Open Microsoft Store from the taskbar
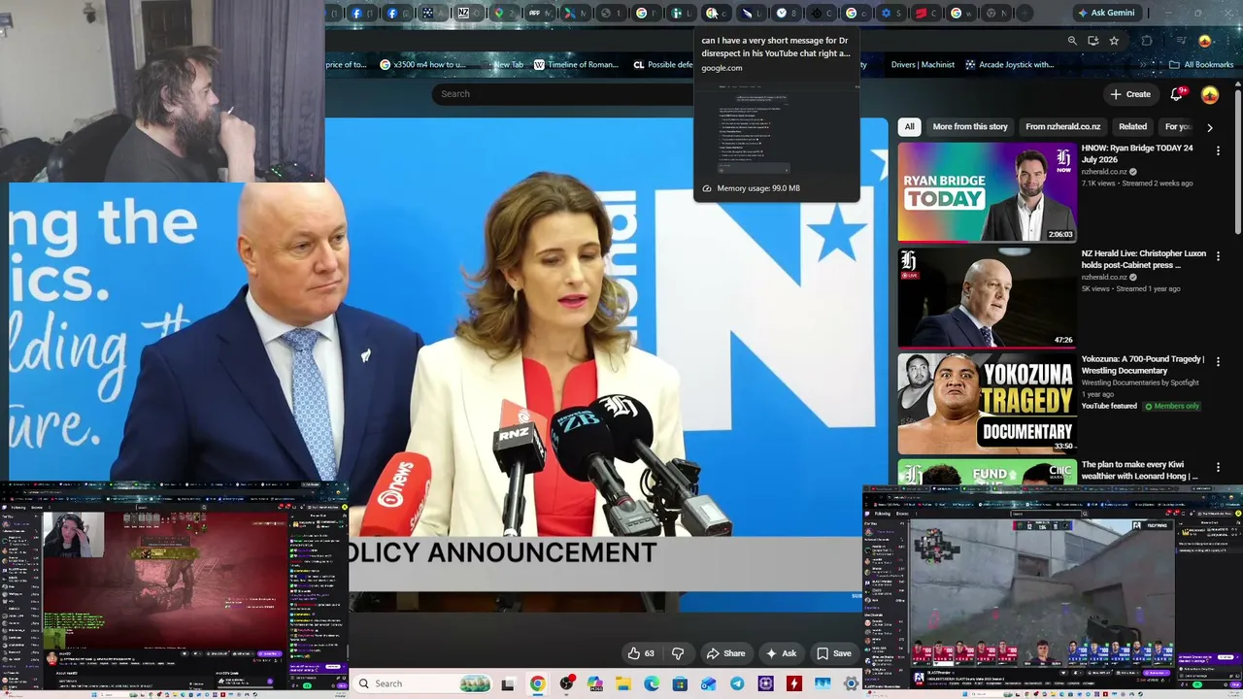The width and height of the screenshot is (1243, 699). (680, 684)
